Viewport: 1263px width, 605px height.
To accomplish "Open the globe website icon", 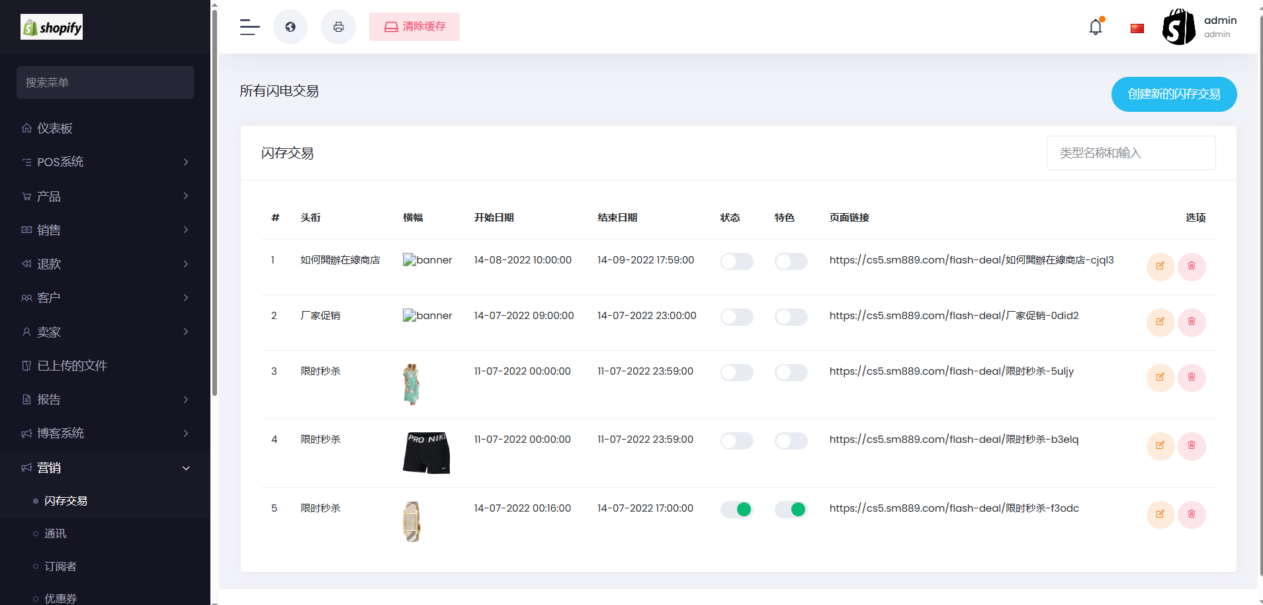I will pos(290,27).
